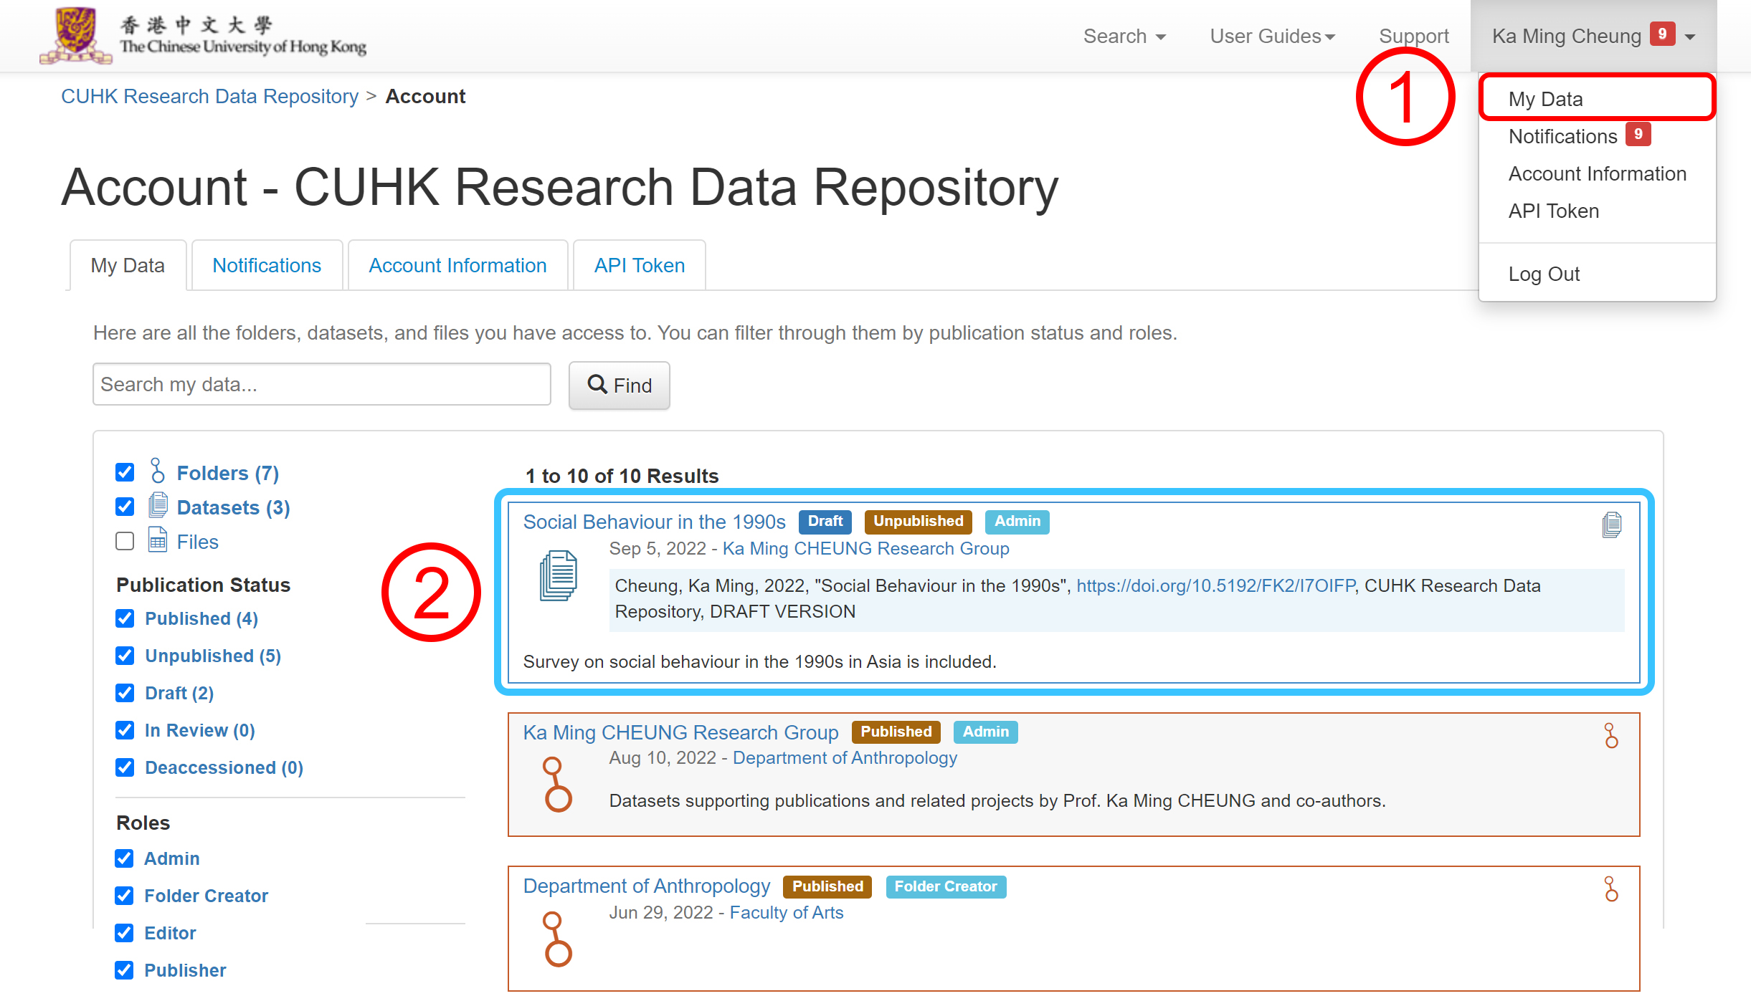Toggle the Unpublished (5) checkbox

pyautogui.click(x=125, y=656)
